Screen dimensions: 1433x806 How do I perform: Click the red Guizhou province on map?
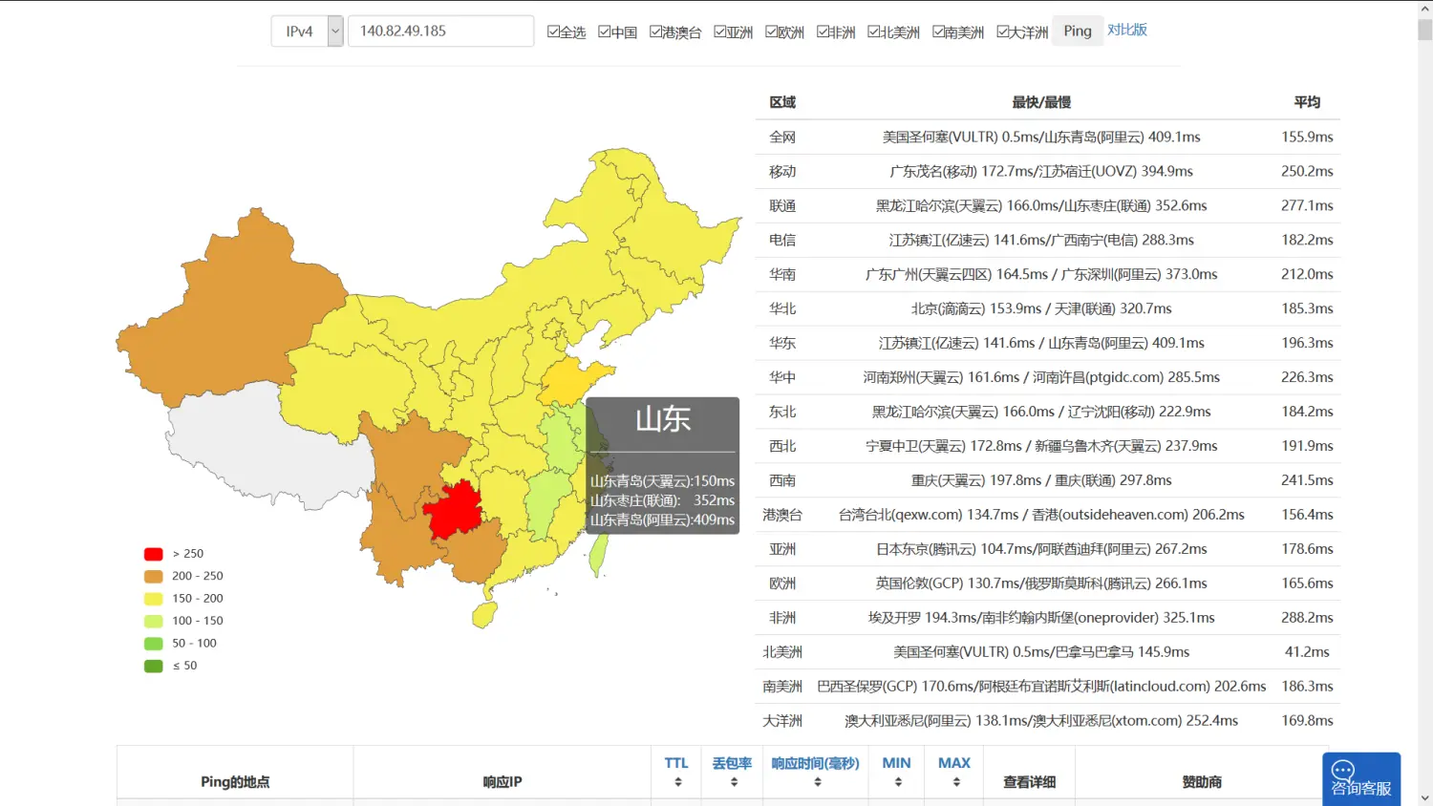point(452,508)
